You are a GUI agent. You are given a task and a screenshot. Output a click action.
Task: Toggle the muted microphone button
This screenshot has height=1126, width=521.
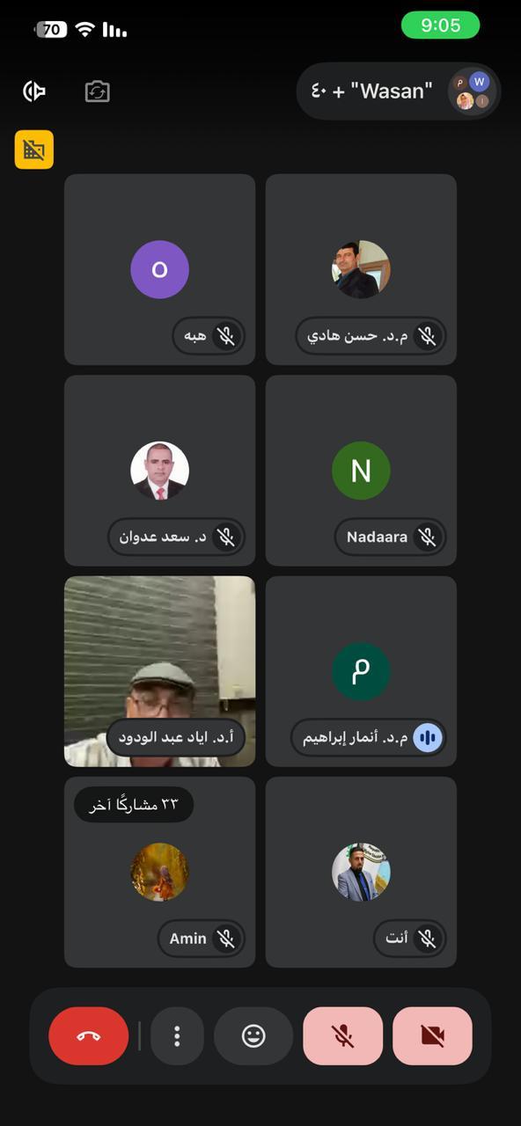point(343,1036)
